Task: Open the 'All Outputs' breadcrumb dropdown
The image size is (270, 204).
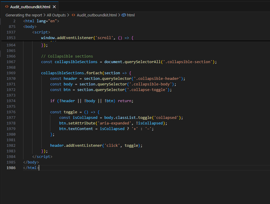Action: coord(56,15)
